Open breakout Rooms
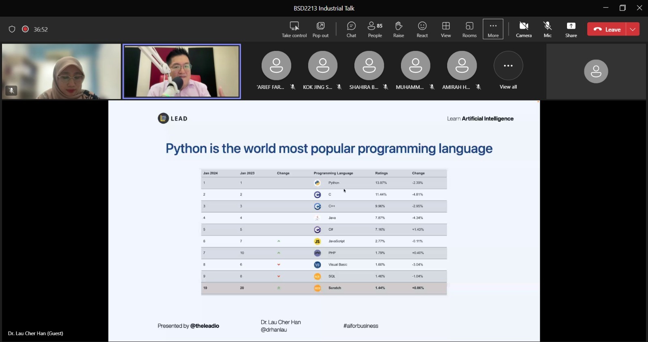This screenshot has height=342, width=648. coord(469,30)
